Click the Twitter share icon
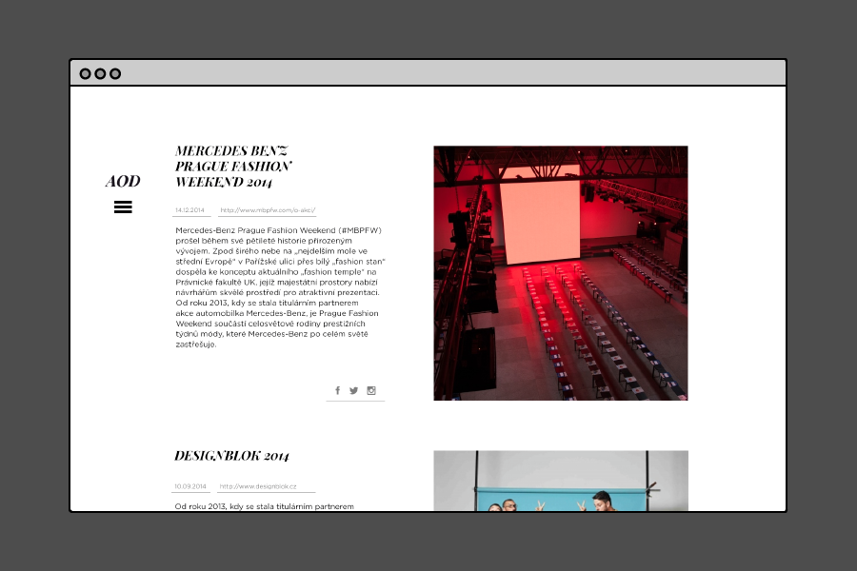This screenshot has width=857, height=571. [x=354, y=390]
